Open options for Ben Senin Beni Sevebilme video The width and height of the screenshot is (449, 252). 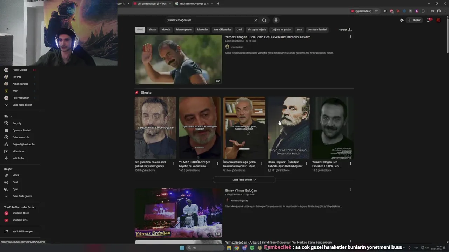click(x=350, y=37)
